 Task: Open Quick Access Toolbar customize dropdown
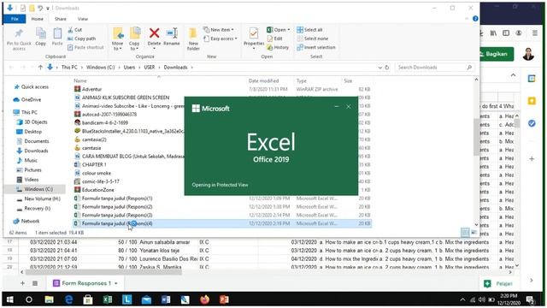point(48,8)
